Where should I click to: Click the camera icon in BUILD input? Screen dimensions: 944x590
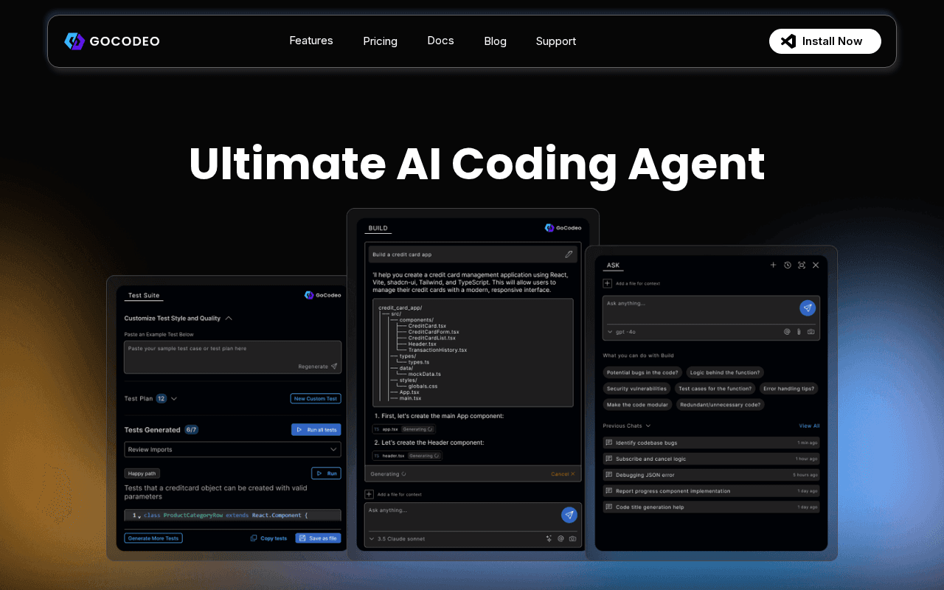point(572,539)
